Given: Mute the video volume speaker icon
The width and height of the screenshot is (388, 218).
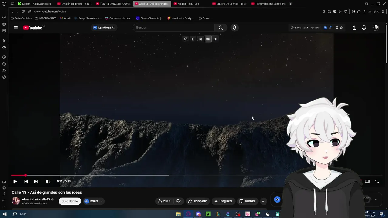Looking at the screenshot, I should pyautogui.click(x=48, y=181).
